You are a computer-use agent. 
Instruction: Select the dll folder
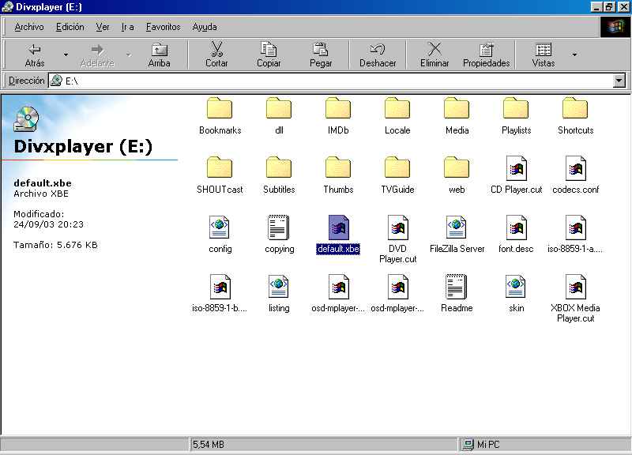(279, 115)
